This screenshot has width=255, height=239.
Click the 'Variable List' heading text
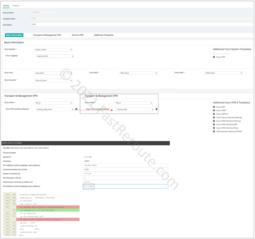8,148
